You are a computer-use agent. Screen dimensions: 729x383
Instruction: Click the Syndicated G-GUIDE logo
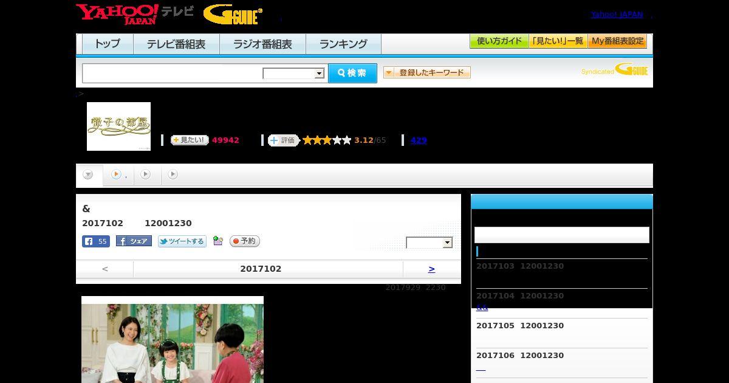(615, 69)
